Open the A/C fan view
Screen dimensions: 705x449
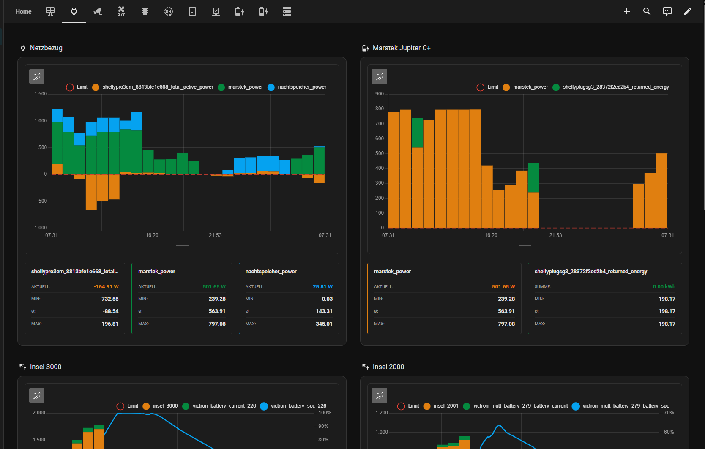tap(121, 11)
